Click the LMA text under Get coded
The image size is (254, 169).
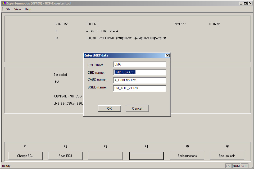56,82
